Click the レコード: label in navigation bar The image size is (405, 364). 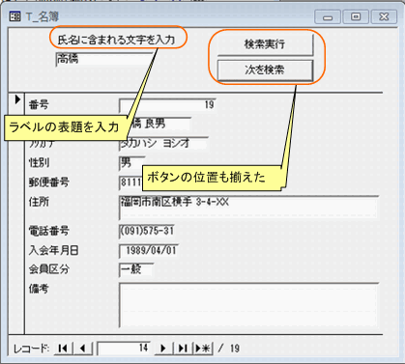tap(32, 349)
